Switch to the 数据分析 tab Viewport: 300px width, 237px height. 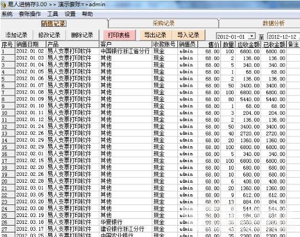pos(273,23)
